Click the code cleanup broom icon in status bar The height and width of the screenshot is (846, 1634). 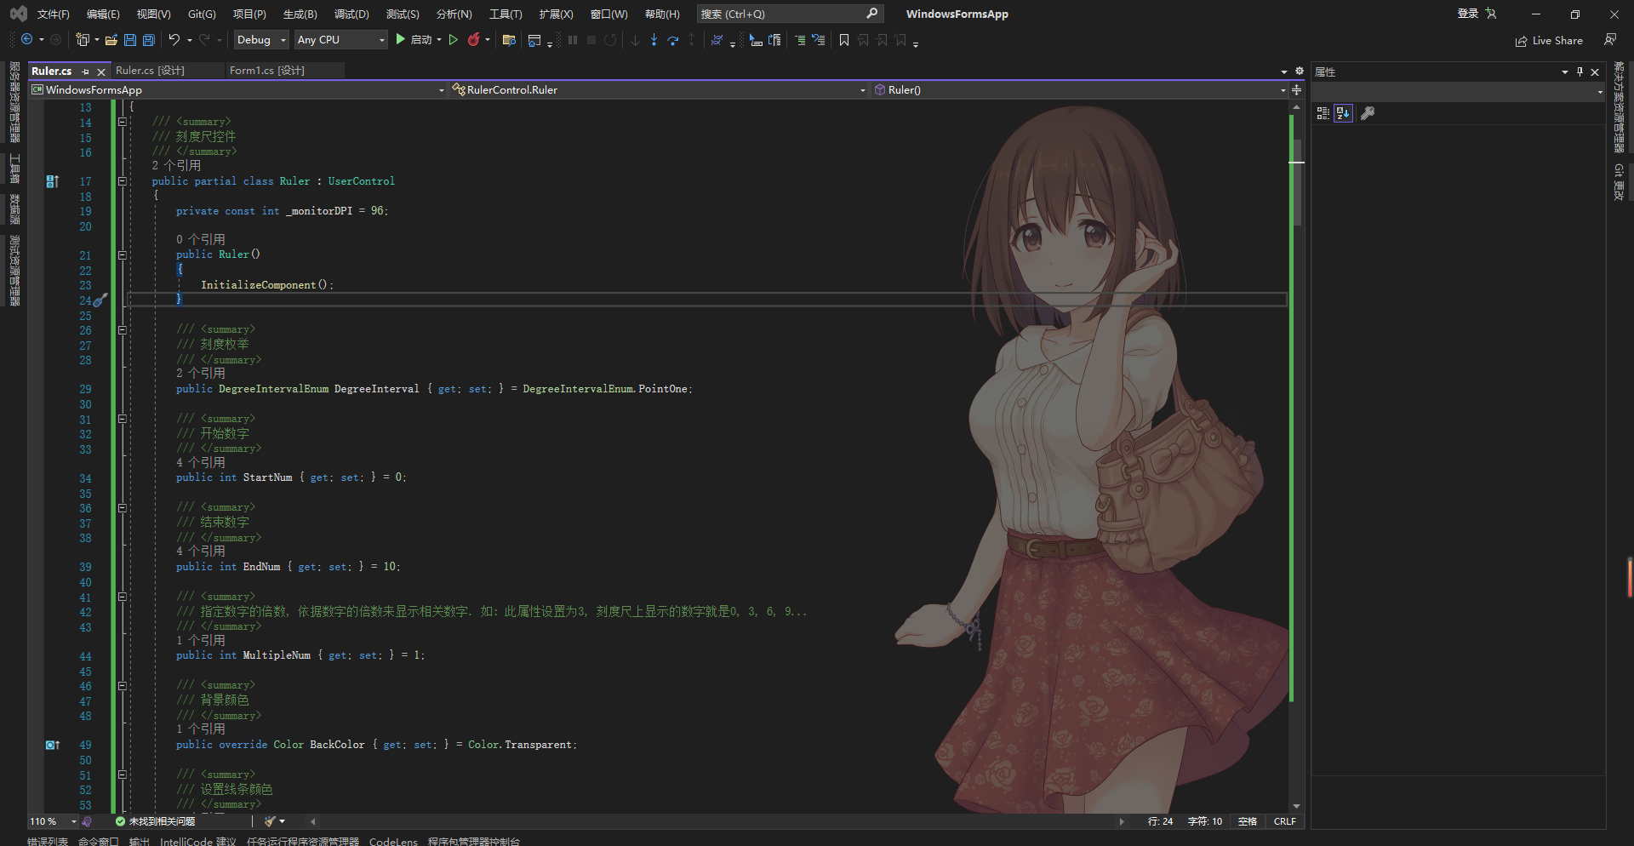point(271,821)
